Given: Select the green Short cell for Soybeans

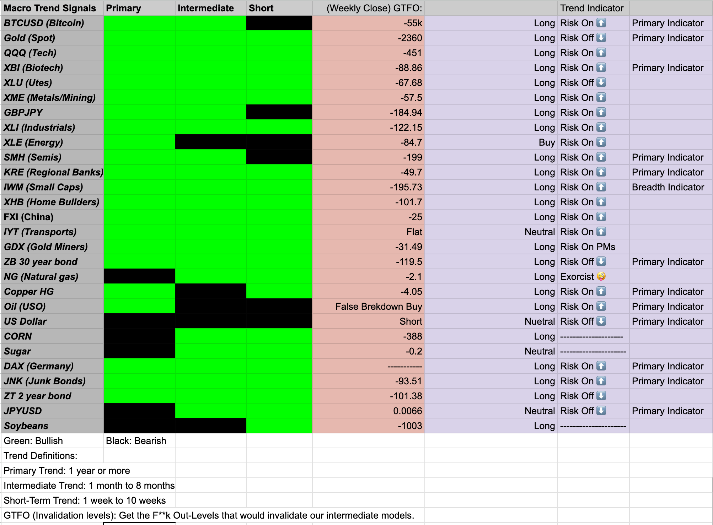Looking at the screenshot, I should point(279,426).
